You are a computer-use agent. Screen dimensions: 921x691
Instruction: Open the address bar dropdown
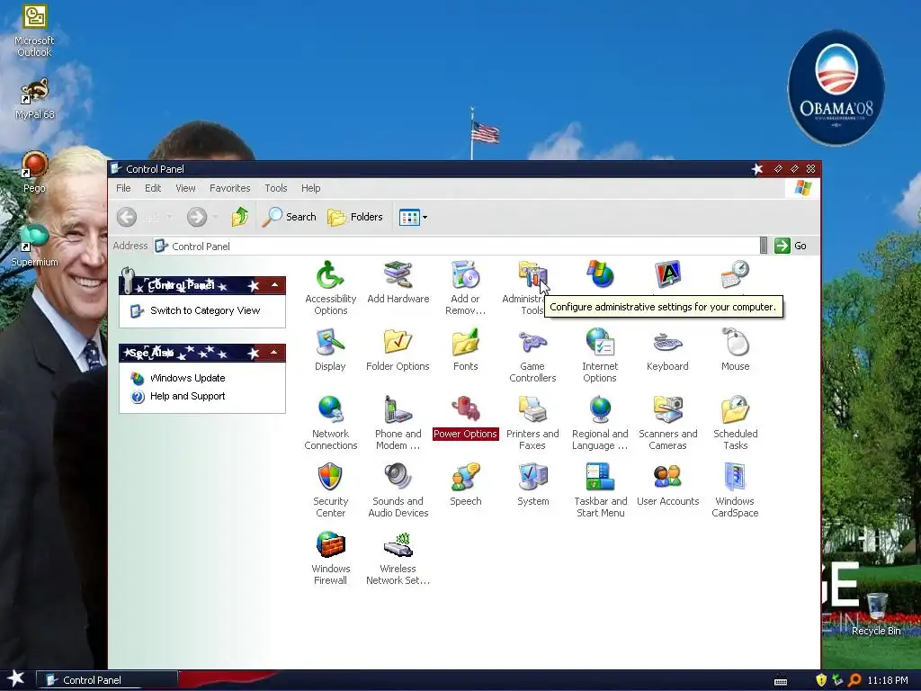click(763, 246)
